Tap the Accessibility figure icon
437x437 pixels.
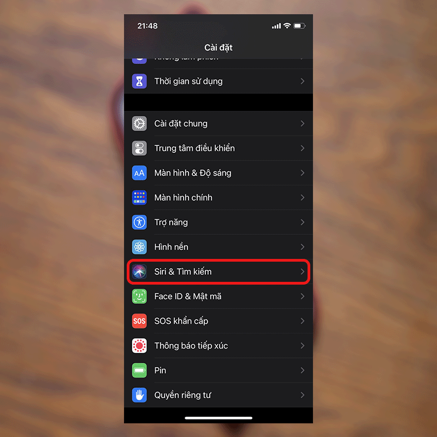139,222
